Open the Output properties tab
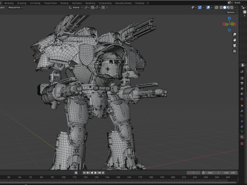 pos(242,83)
